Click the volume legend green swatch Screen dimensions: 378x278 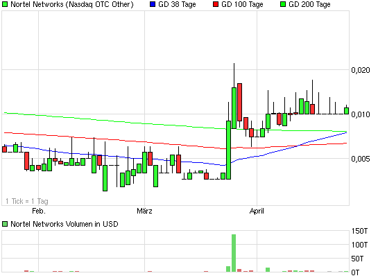tap(5, 224)
